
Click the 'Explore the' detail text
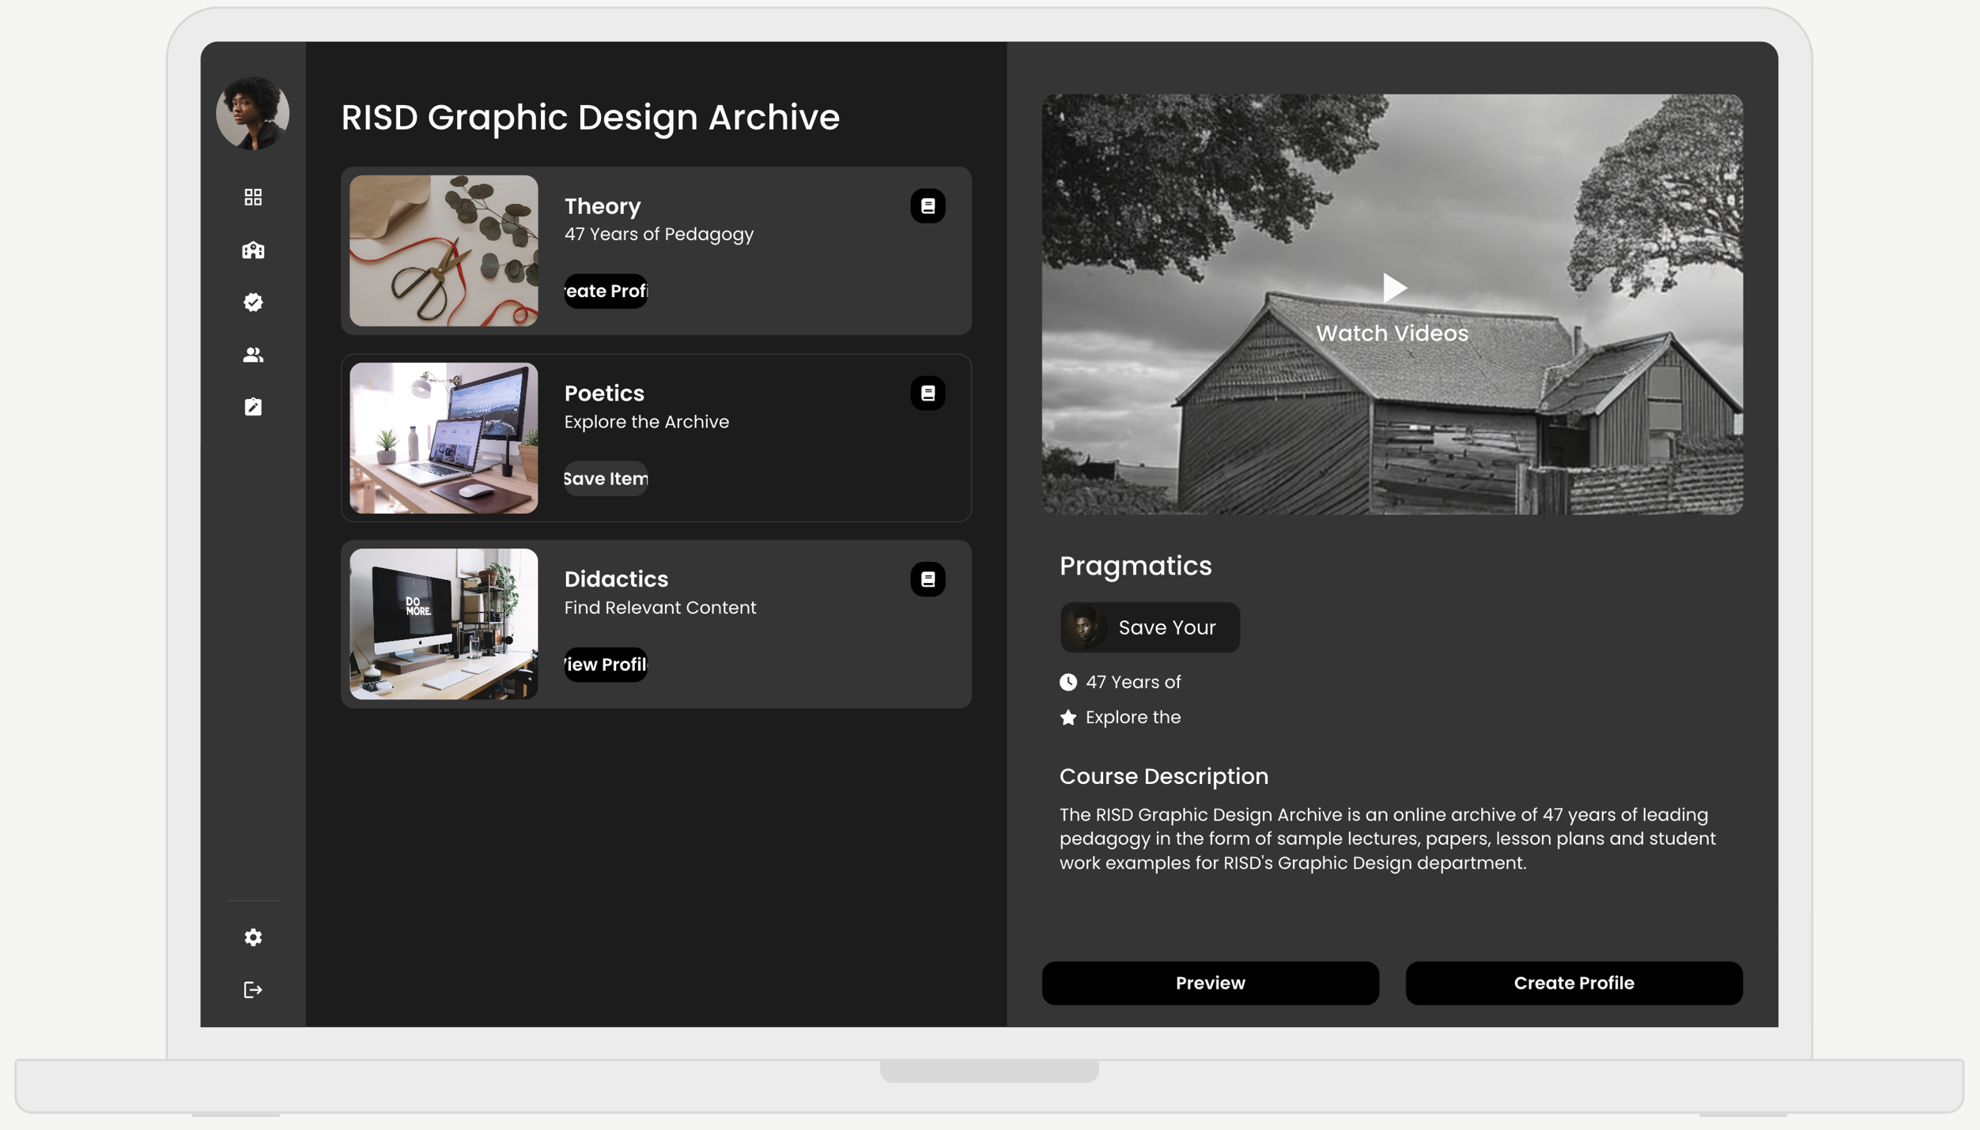1133,718
